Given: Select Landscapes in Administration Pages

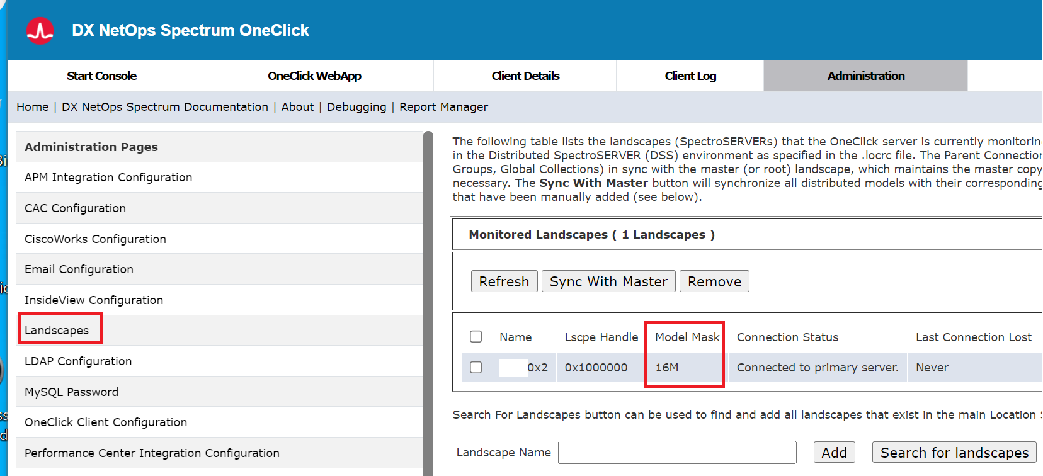Looking at the screenshot, I should [220, 331].
